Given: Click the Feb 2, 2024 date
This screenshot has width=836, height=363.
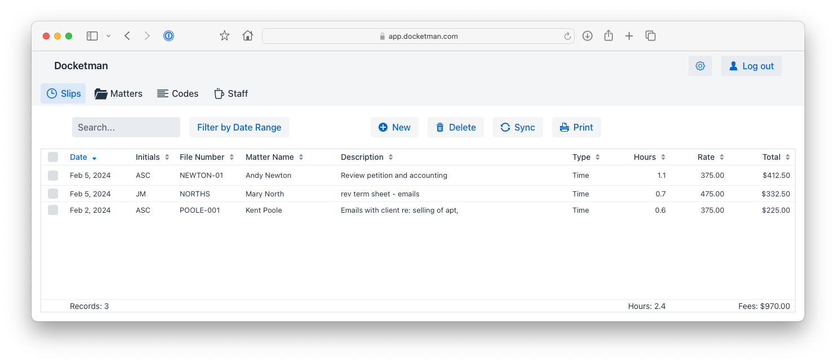Looking at the screenshot, I should [90, 210].
